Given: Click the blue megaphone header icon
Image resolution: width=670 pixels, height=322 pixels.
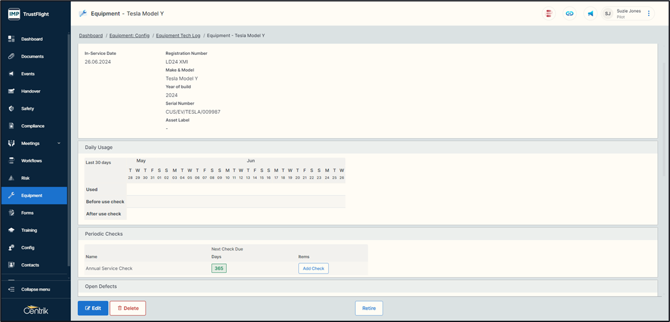Looking at the screenshot, I should 590,13.
